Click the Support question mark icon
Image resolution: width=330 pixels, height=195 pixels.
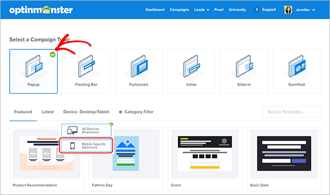click(x=257, y=10)
